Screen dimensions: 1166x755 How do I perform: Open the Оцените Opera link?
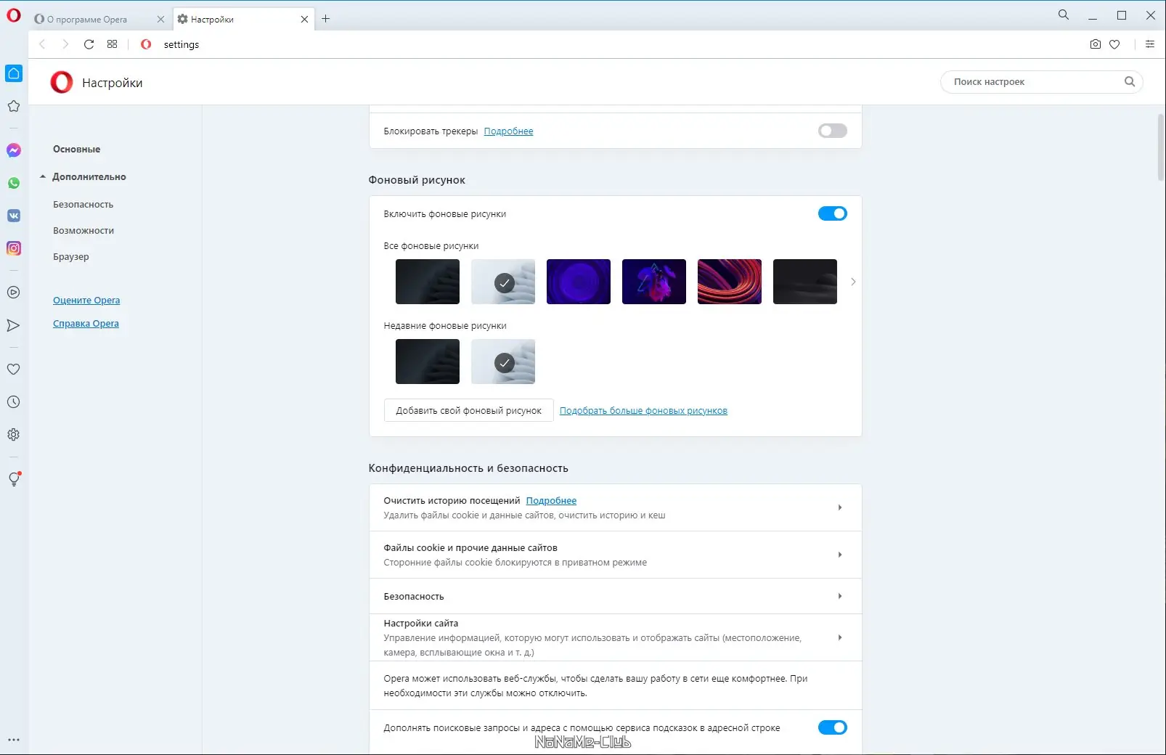coord(86,300)
